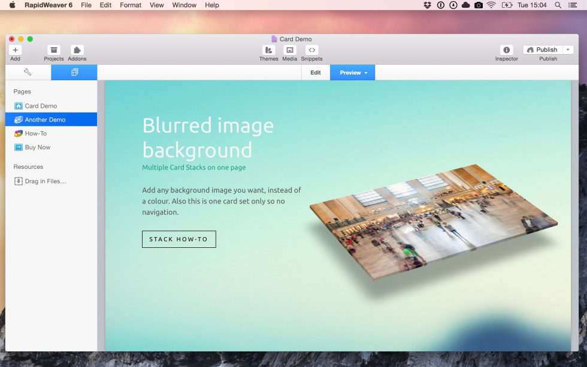Click the Resources section heading

click(x=29, y=167)
